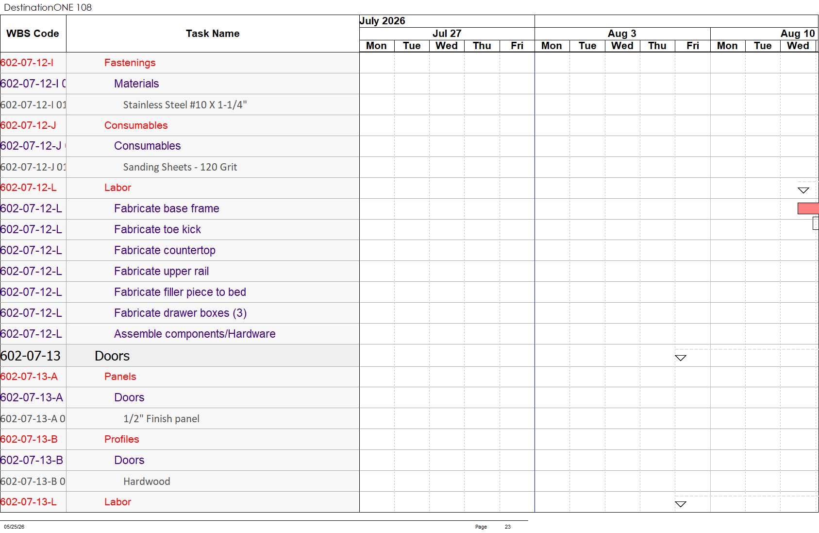Click the Tue day header under Aug 10
This screenshot has height=533, width=819.
point(763,46)
